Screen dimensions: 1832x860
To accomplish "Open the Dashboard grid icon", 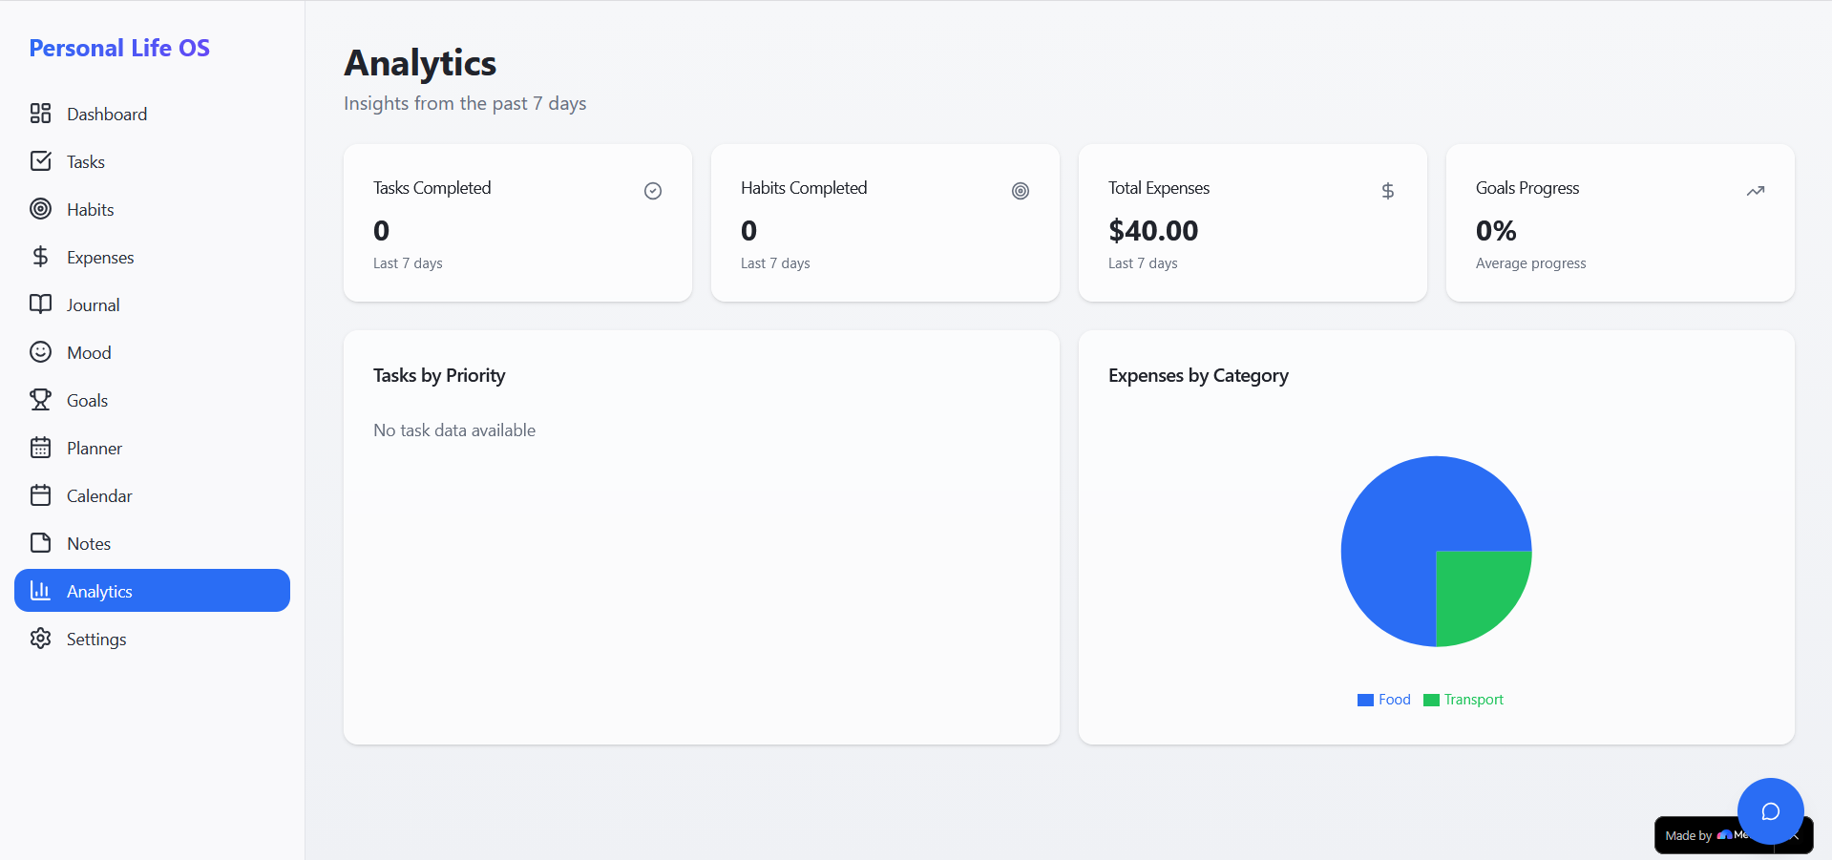I will tap(40, 114).
